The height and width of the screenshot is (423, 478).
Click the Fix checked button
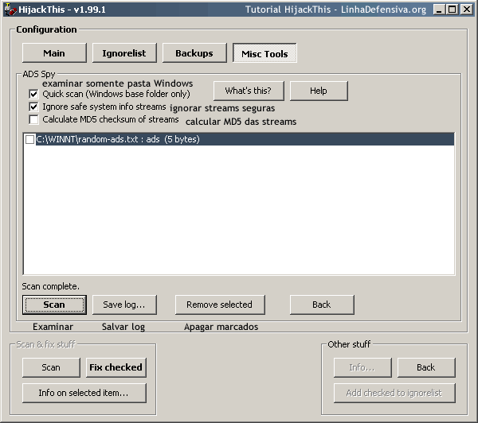coord(116,367)
